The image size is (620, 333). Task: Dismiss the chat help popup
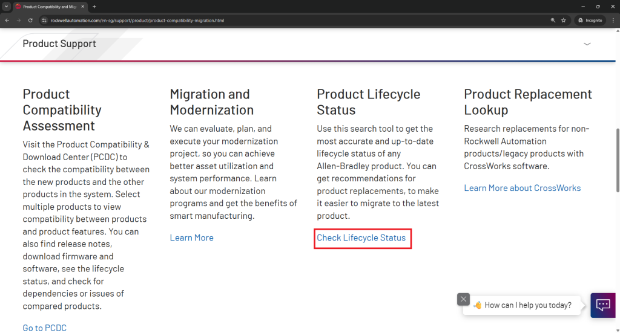pos(463,299)
